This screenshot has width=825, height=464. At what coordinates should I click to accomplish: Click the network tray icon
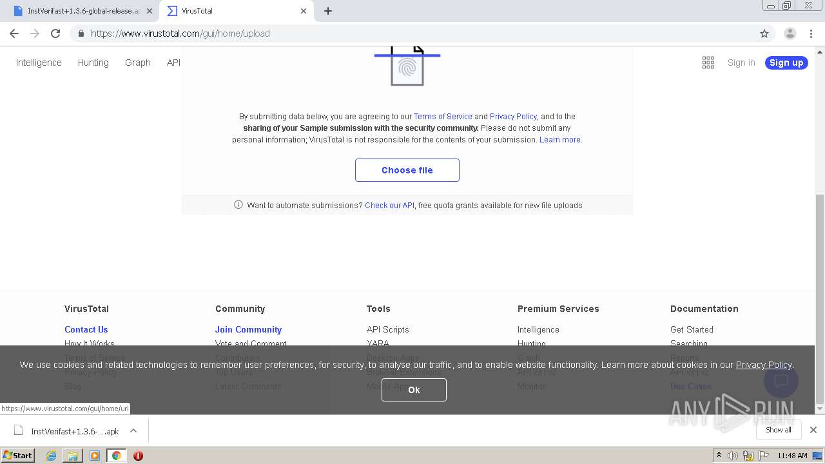[748, 456]
